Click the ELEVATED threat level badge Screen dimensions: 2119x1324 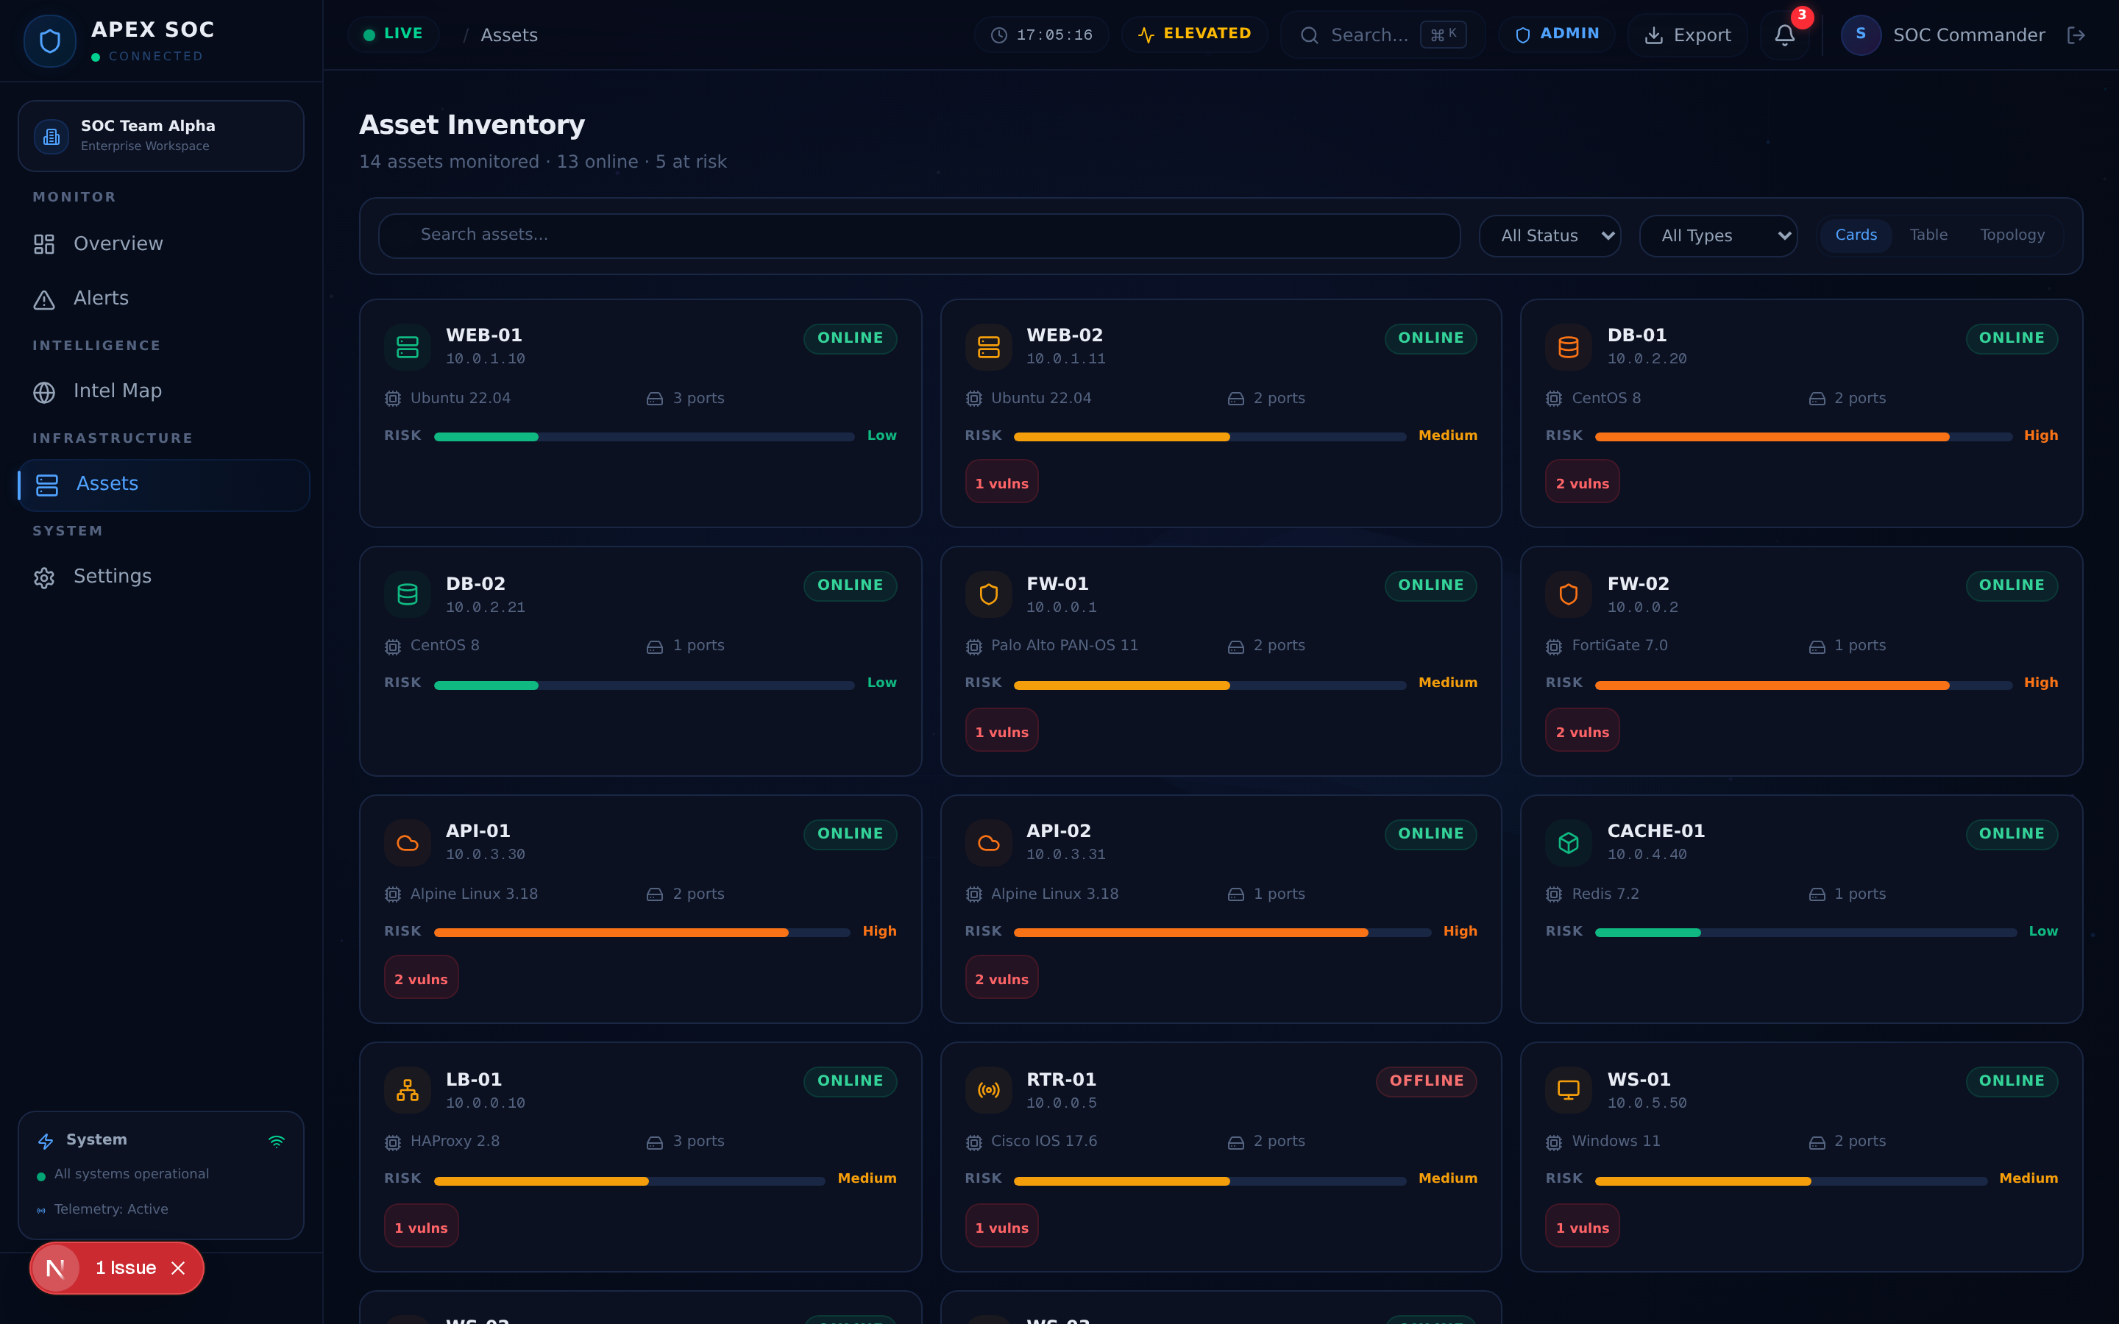click(x=1194, y=34)
